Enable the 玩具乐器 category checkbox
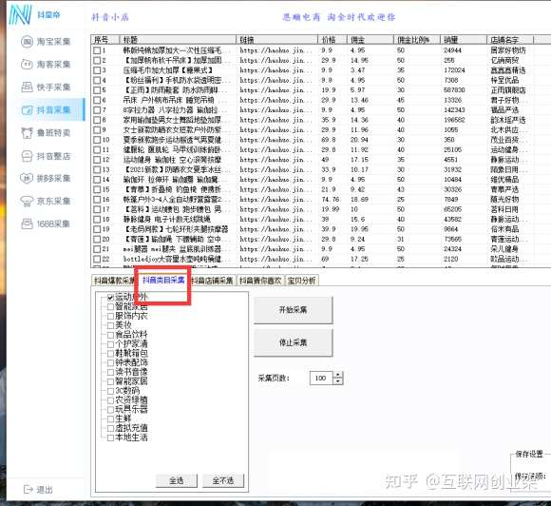Screen dimensions: 551x506 111,409
